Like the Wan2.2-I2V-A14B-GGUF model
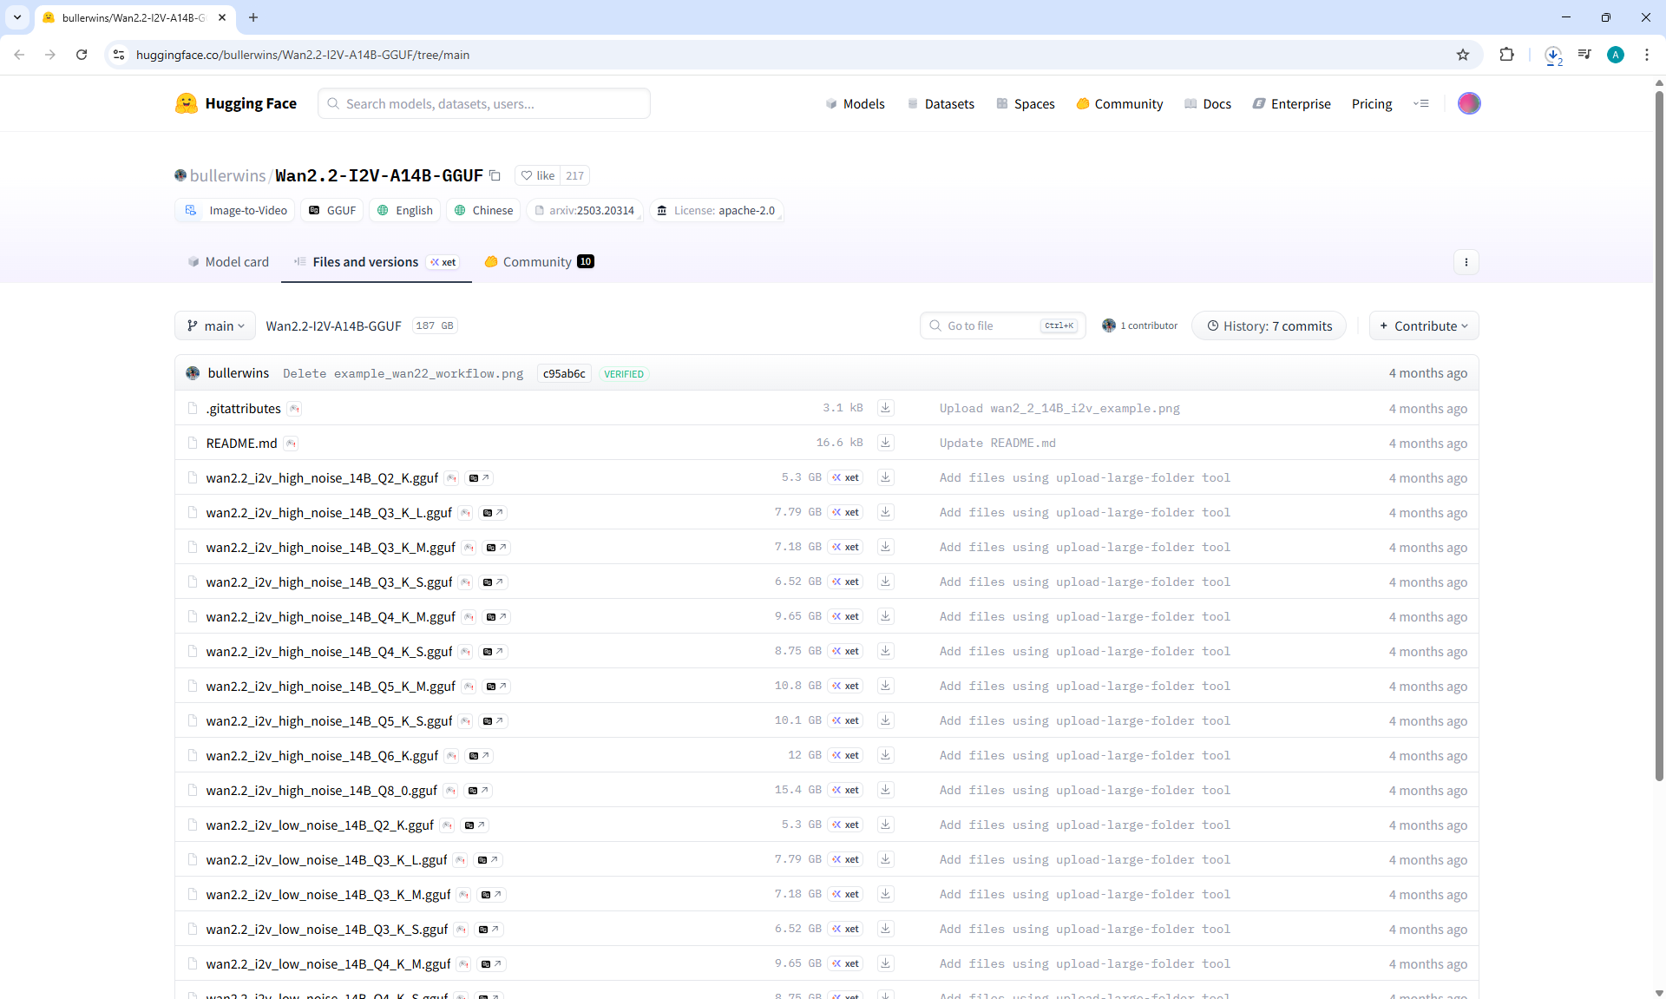1666x999 pixels. tap(538, 175)
